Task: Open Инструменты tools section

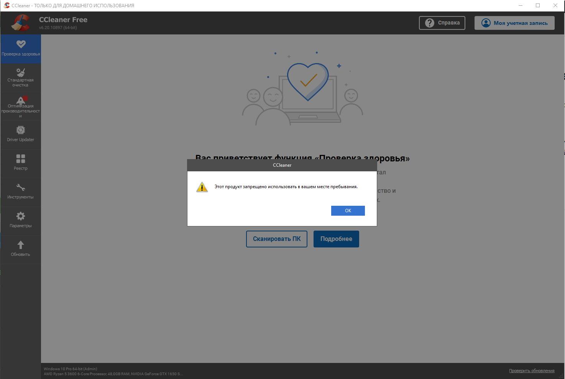Action: tap(21, 192)
